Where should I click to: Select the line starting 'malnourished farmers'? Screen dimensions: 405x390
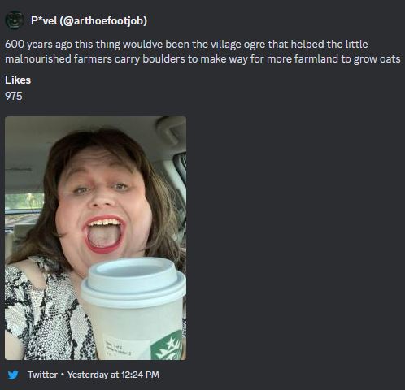(x=202, y=59)
